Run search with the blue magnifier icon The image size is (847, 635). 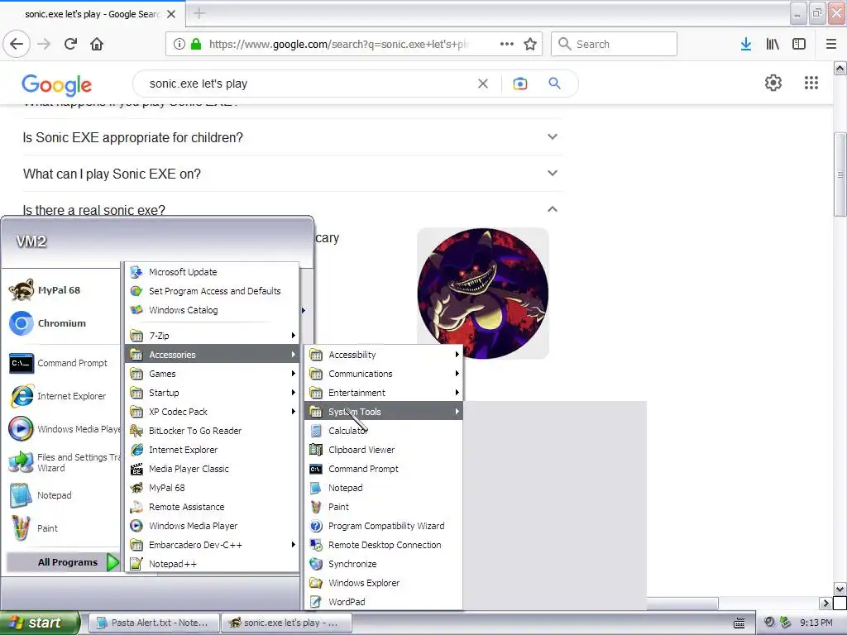(x=554, y=84)
